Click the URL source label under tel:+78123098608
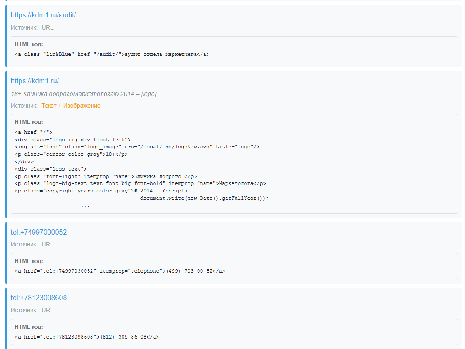 click(x=48, y=310)
